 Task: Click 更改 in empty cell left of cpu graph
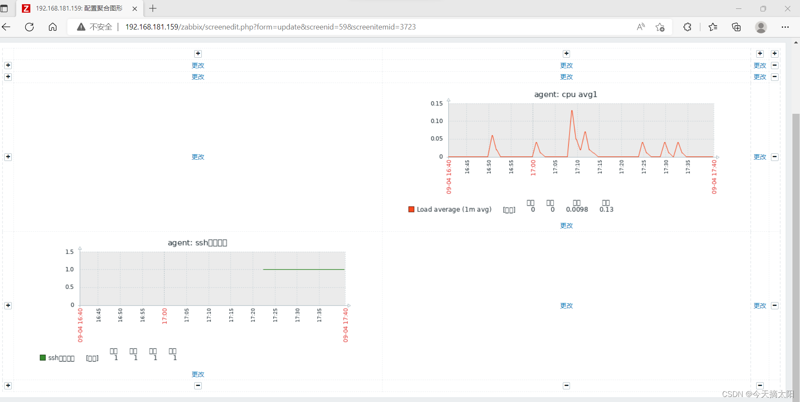[198, 157]
